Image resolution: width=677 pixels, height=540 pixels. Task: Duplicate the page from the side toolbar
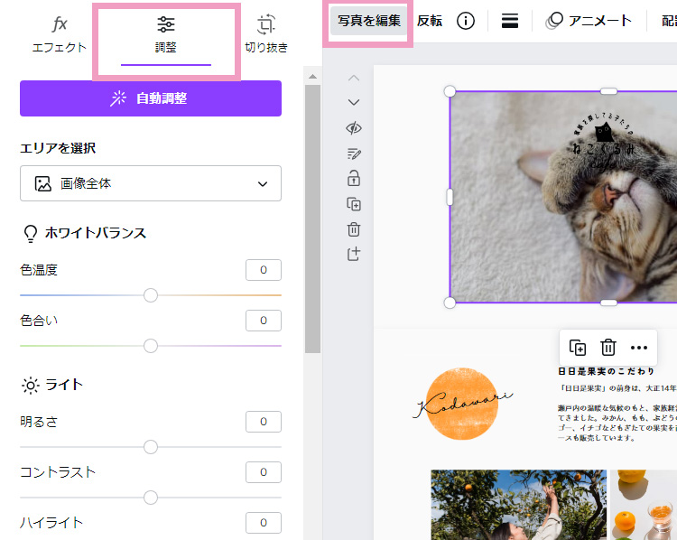pos(354,204)
